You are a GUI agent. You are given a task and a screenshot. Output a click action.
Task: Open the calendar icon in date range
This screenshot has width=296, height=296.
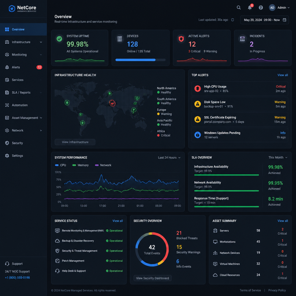(284, 20)
